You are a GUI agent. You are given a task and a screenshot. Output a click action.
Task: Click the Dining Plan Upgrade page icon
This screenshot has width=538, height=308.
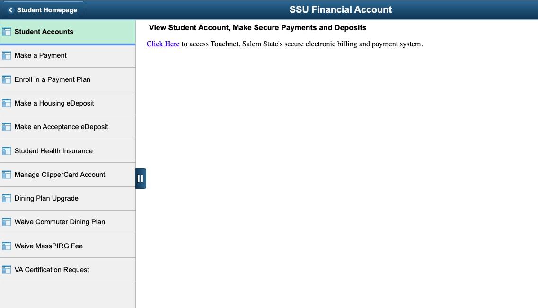[7, 198]
